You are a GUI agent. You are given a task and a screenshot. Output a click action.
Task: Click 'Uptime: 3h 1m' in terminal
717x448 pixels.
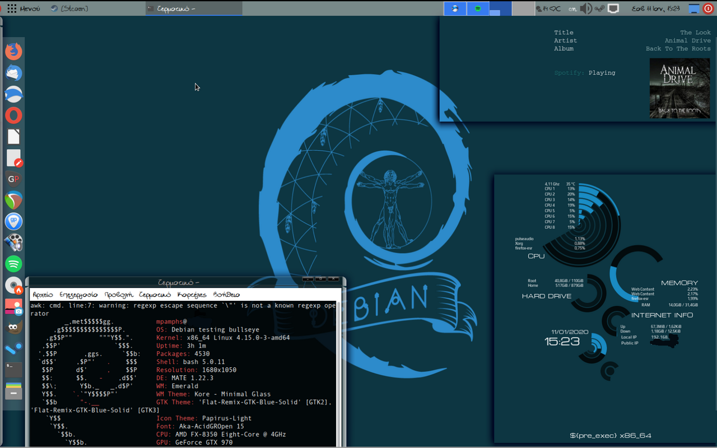pyautogui.click(x=181, y=346)
